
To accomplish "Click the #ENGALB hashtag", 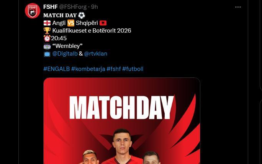I will point(56,69).
